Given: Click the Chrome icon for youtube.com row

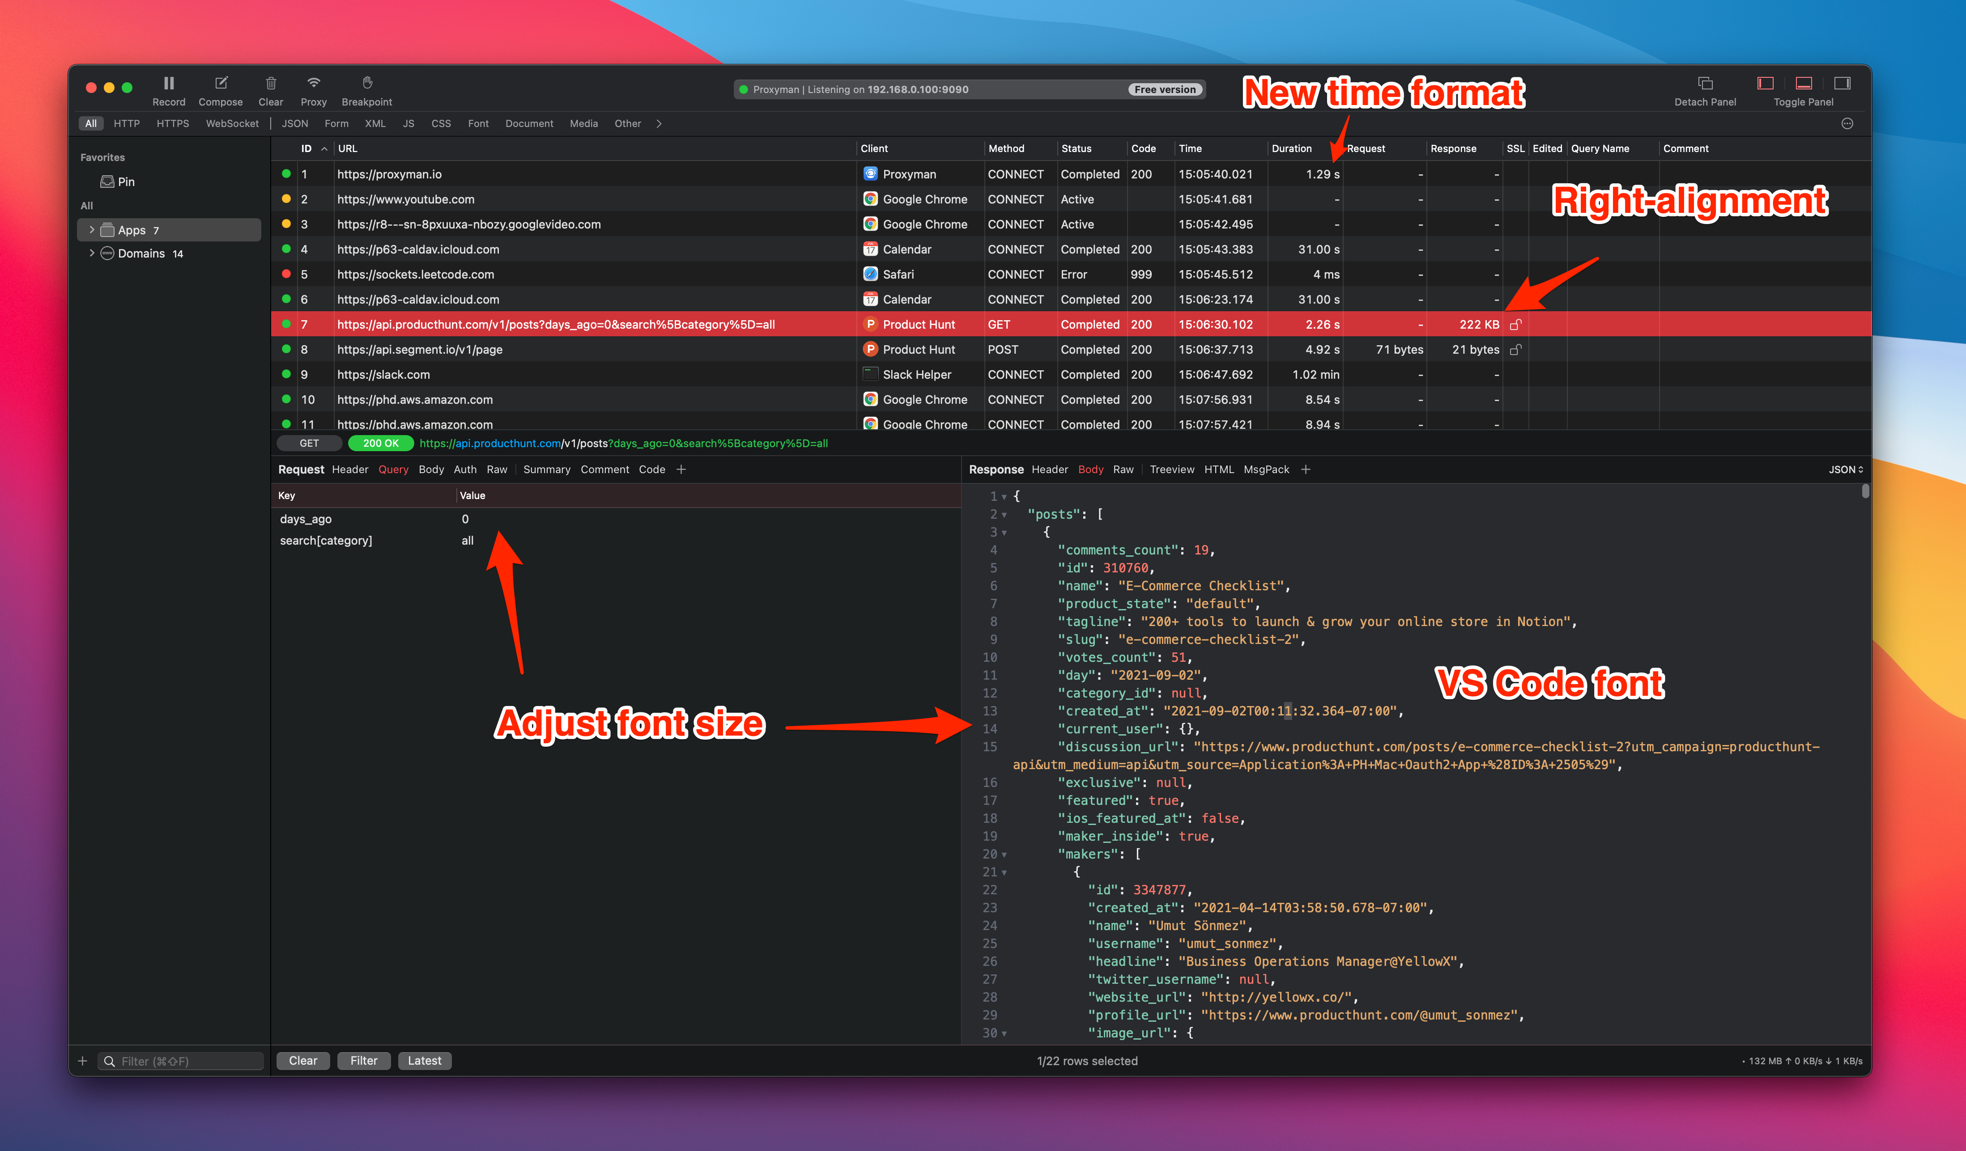Looking at the screenshot, I should coord(871,199).
